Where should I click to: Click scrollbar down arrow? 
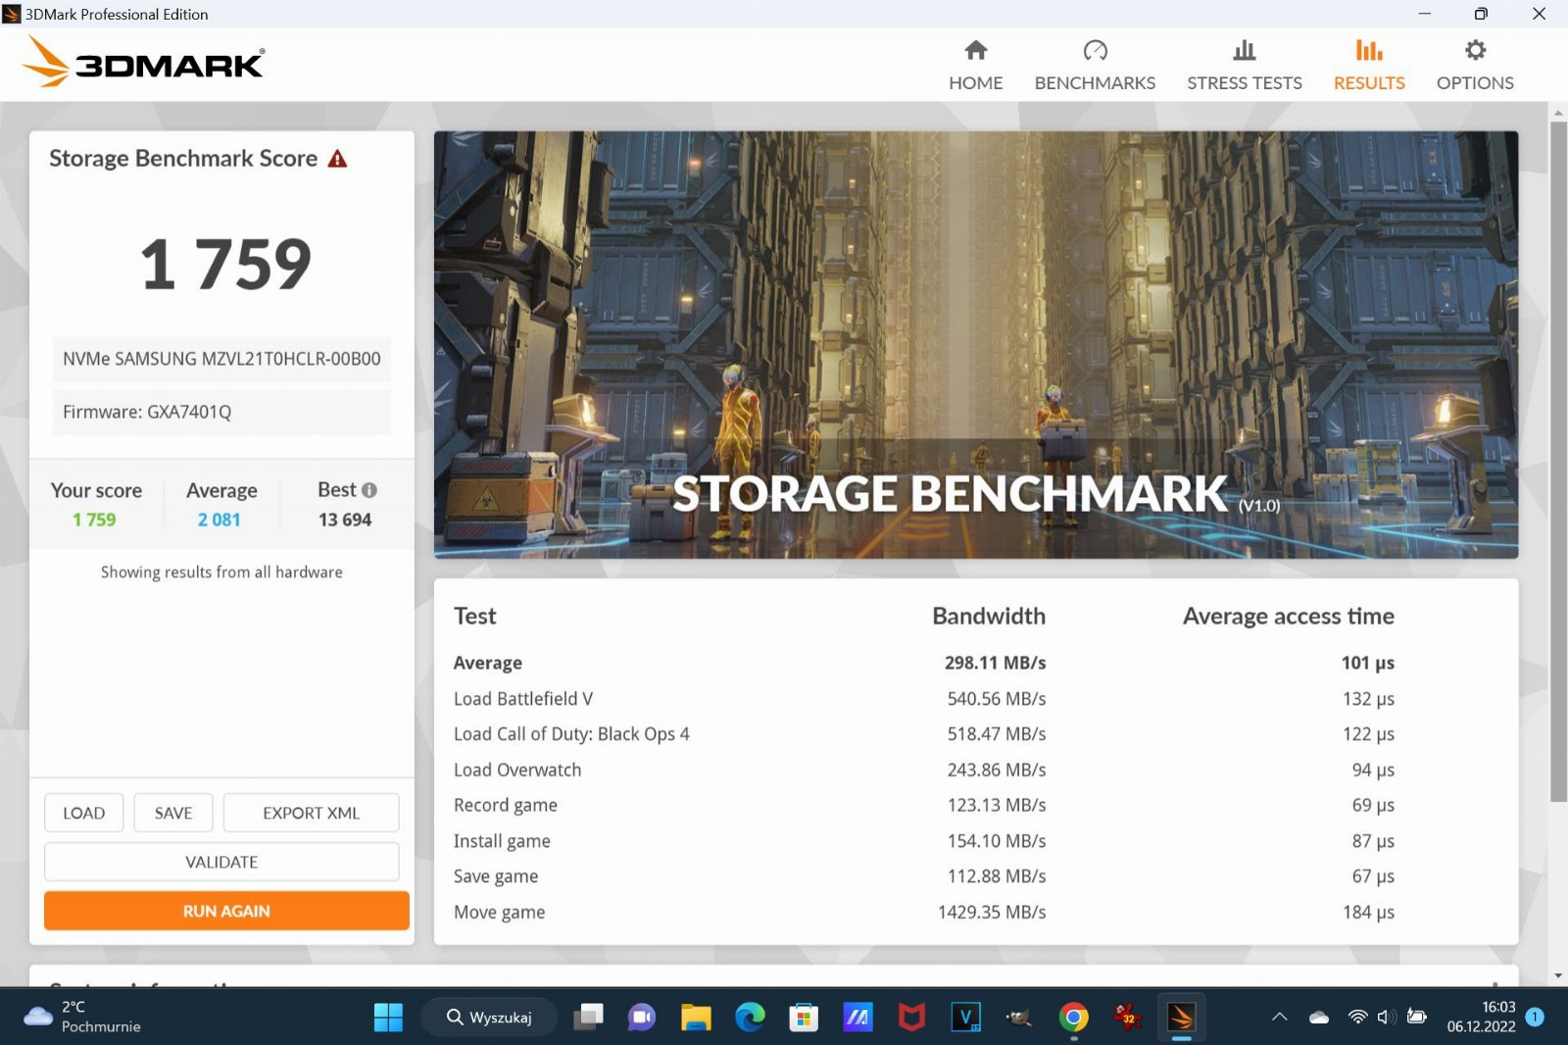coord(1558,976)
